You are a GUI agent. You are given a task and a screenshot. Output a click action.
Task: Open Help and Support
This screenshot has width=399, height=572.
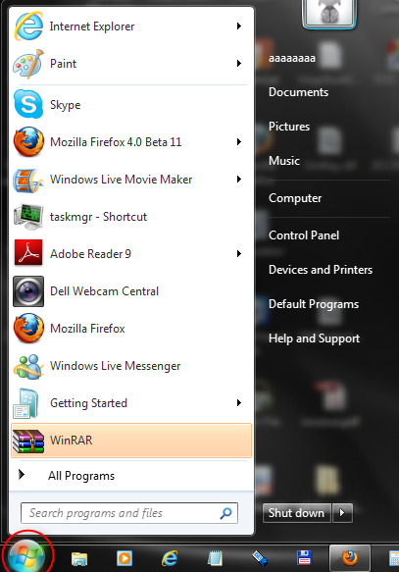pyautogui.click(x=314, y=338)
